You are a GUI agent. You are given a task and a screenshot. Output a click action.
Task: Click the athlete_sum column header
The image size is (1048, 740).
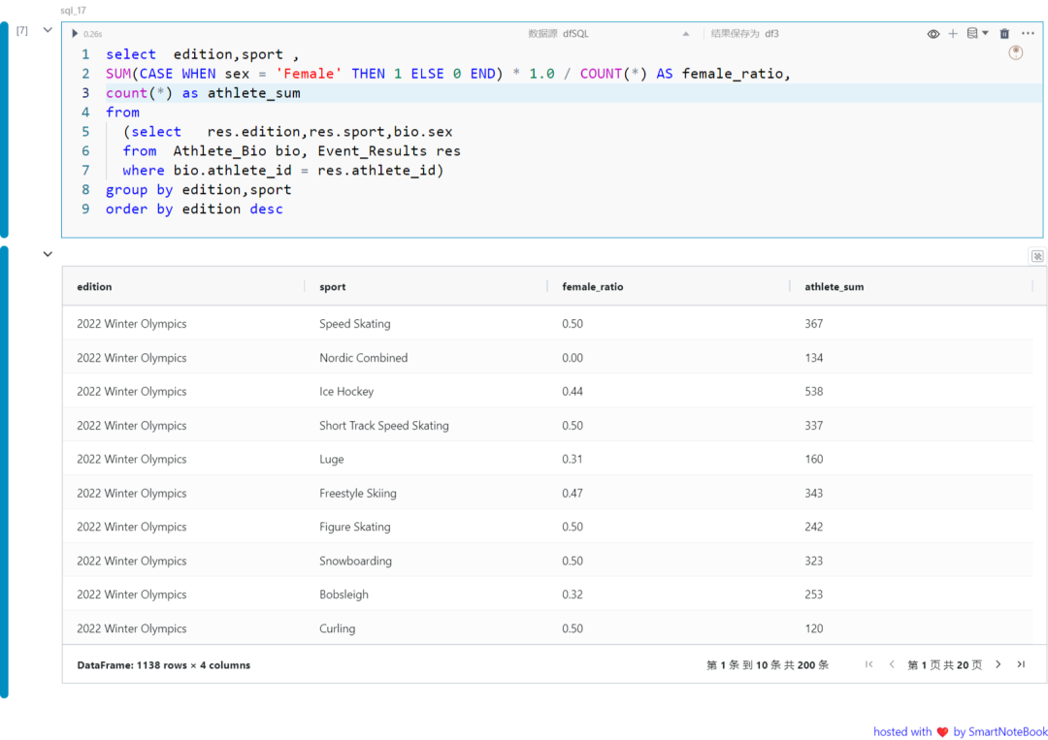[834, 287]
